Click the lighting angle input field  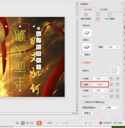112,47
